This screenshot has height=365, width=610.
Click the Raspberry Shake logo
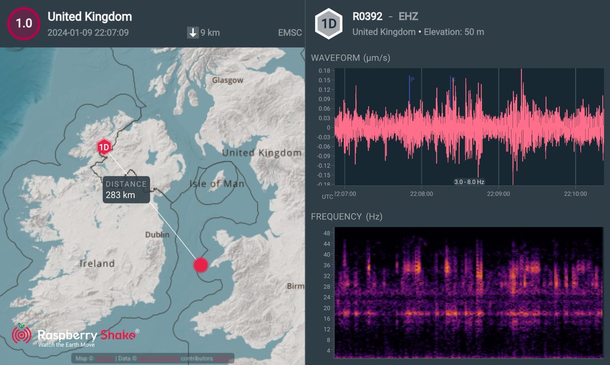76,336
